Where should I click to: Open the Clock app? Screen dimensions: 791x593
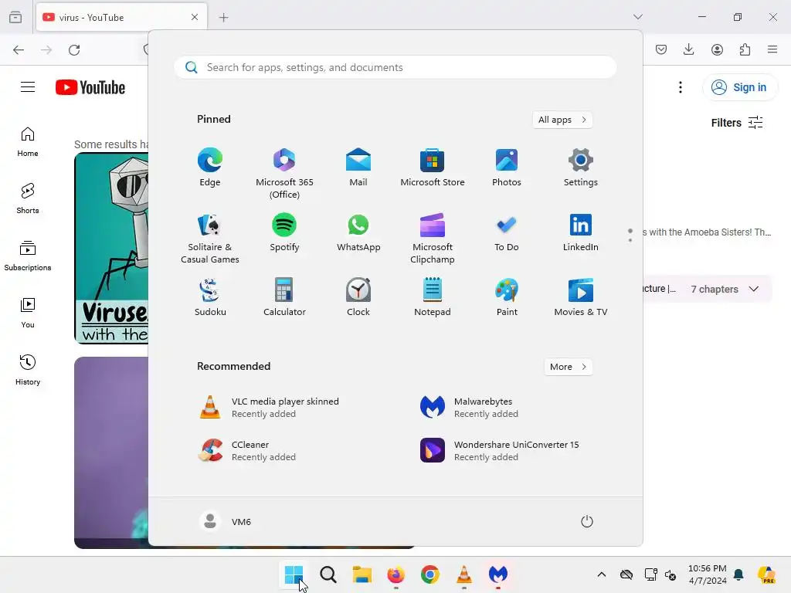[x=358, y=297]
